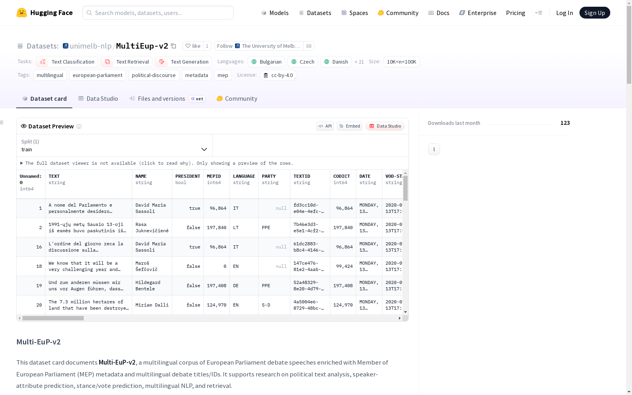The width and height of the screenshot is (632, 395).
Task: Open Enterprise in the top navigation
Action: pos(478,13)
